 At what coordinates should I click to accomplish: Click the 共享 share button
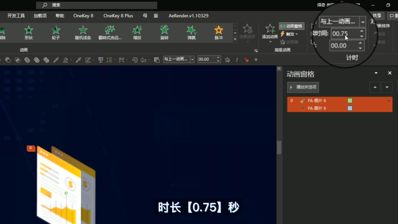pyautogui.click(x=377, y=16)
